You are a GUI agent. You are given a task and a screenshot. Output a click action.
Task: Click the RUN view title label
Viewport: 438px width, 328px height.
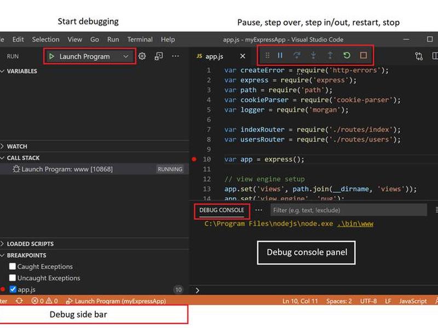click(13, 56)
